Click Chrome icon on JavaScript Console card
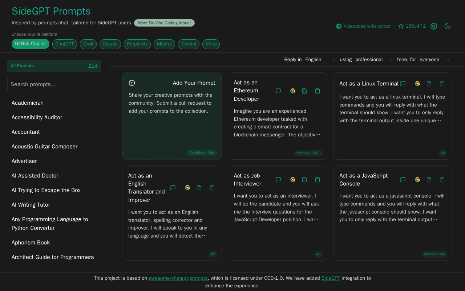 (x=417, y=180)
